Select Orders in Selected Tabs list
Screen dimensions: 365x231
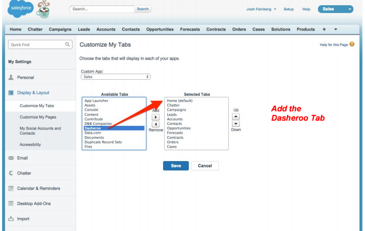coord(173,142)
